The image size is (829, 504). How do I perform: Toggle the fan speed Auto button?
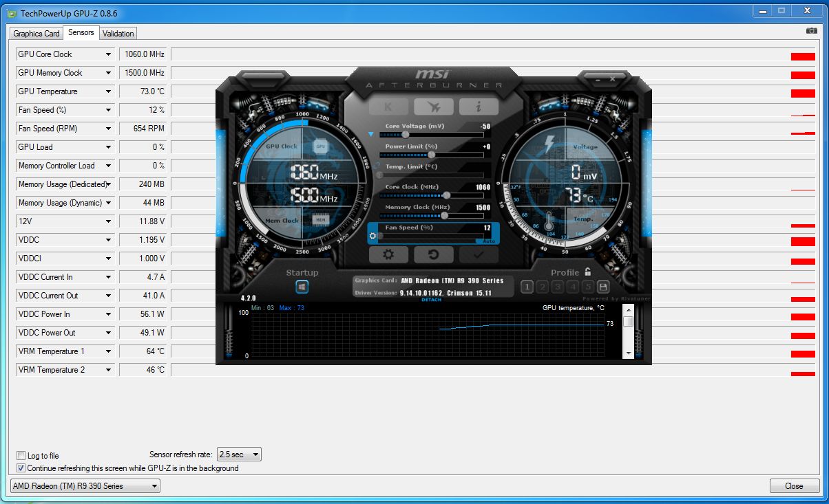pos(489,241)
